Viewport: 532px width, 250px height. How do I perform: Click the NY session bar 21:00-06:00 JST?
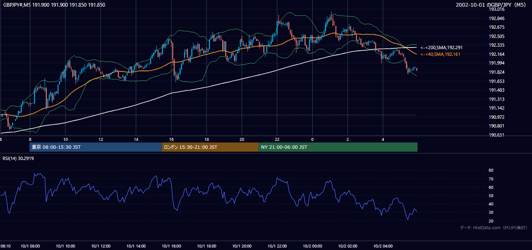point(338,147)
